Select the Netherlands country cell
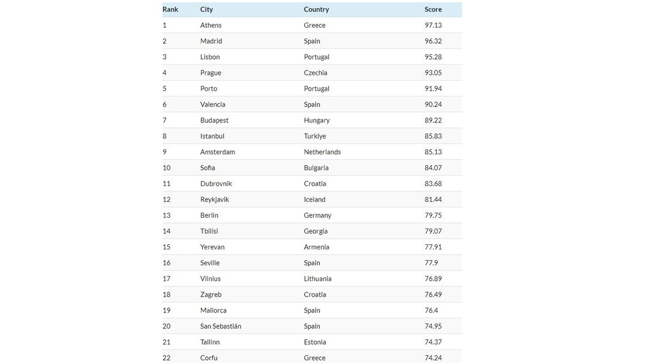 [x=322, y=151]
